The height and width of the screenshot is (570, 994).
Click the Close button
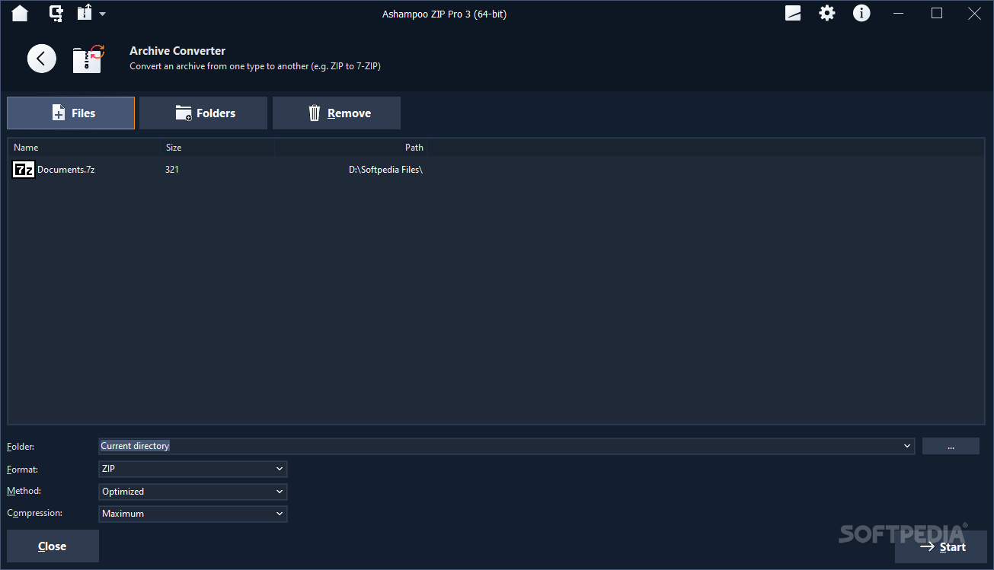click(53, 546)
